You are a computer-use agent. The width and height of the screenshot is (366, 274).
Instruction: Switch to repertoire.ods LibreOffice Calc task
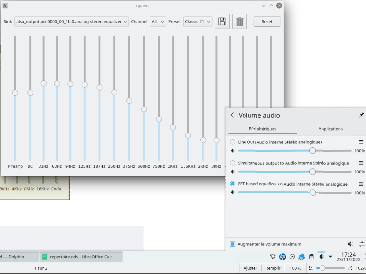click(81, 257)
